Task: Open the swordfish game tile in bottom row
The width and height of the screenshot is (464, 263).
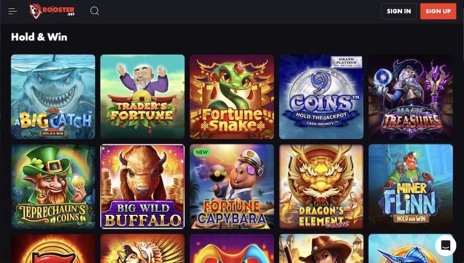Action: point(410,249)
